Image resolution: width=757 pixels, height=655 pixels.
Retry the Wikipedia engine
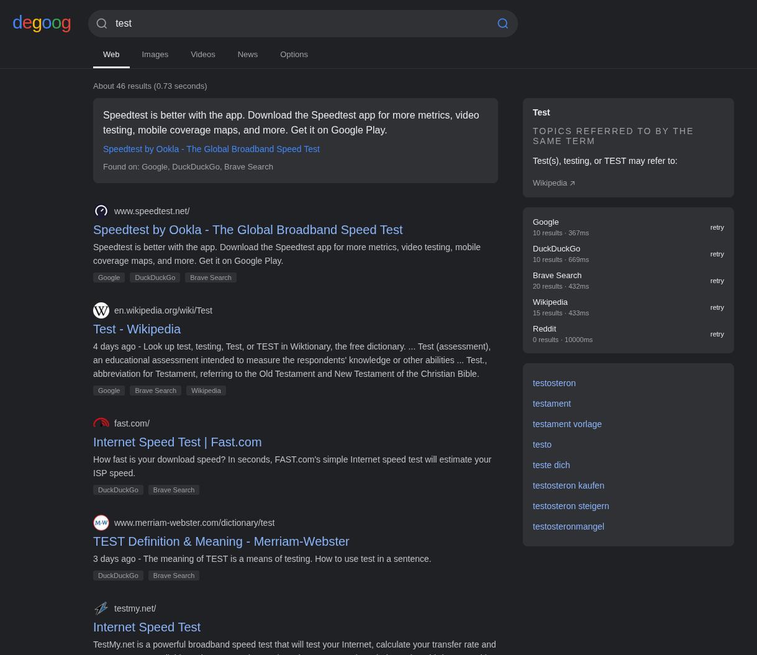(717, 307)
